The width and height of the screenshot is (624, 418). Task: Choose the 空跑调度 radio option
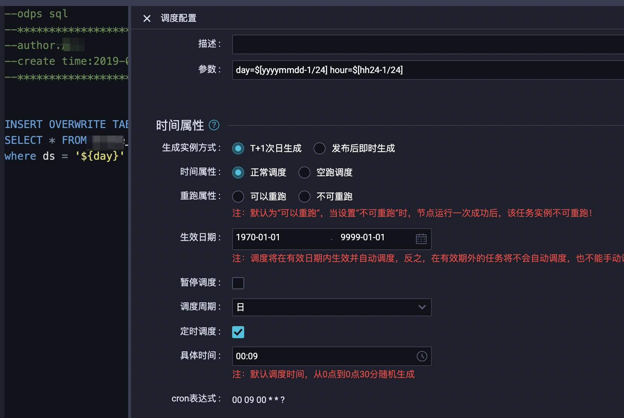(304, 172)
